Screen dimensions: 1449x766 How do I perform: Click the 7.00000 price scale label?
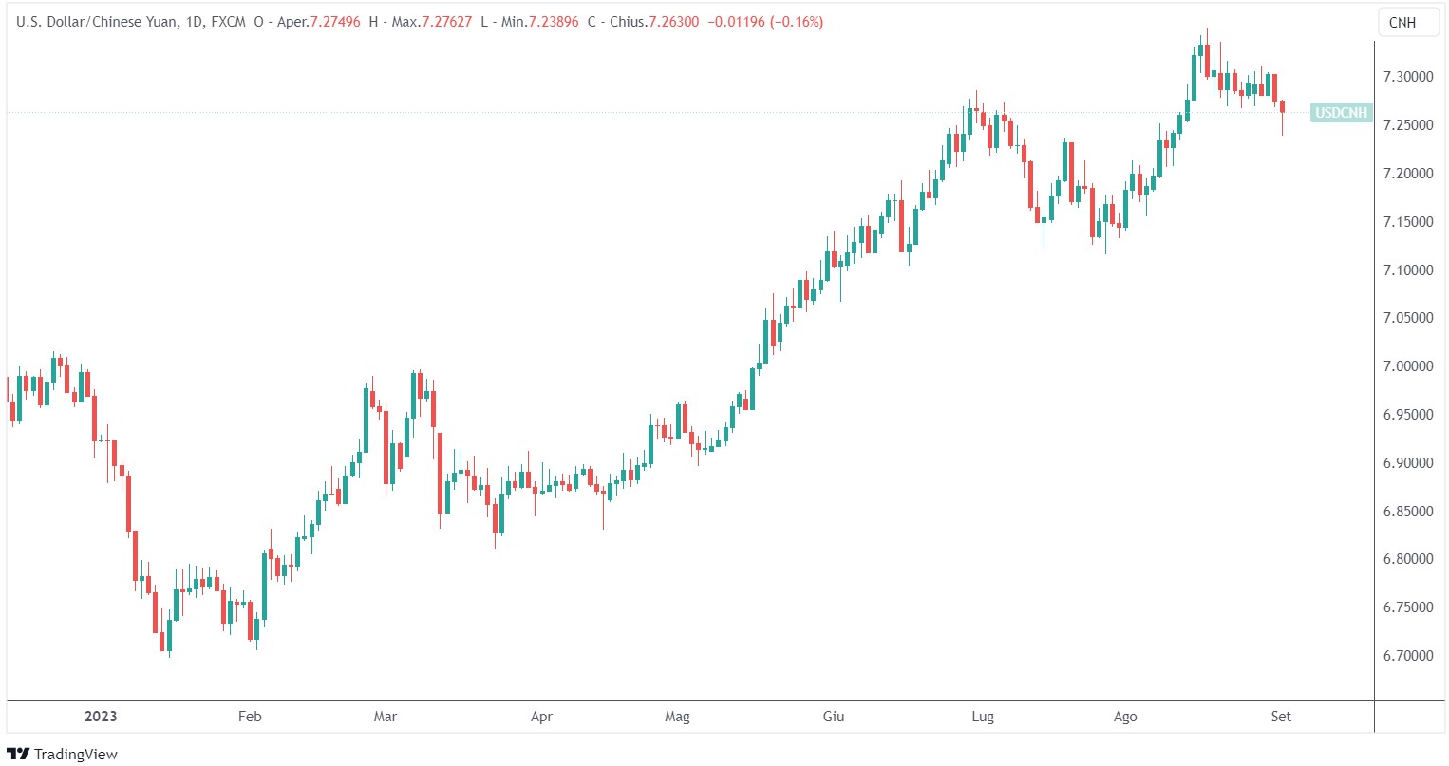[x=1408, y=366]
